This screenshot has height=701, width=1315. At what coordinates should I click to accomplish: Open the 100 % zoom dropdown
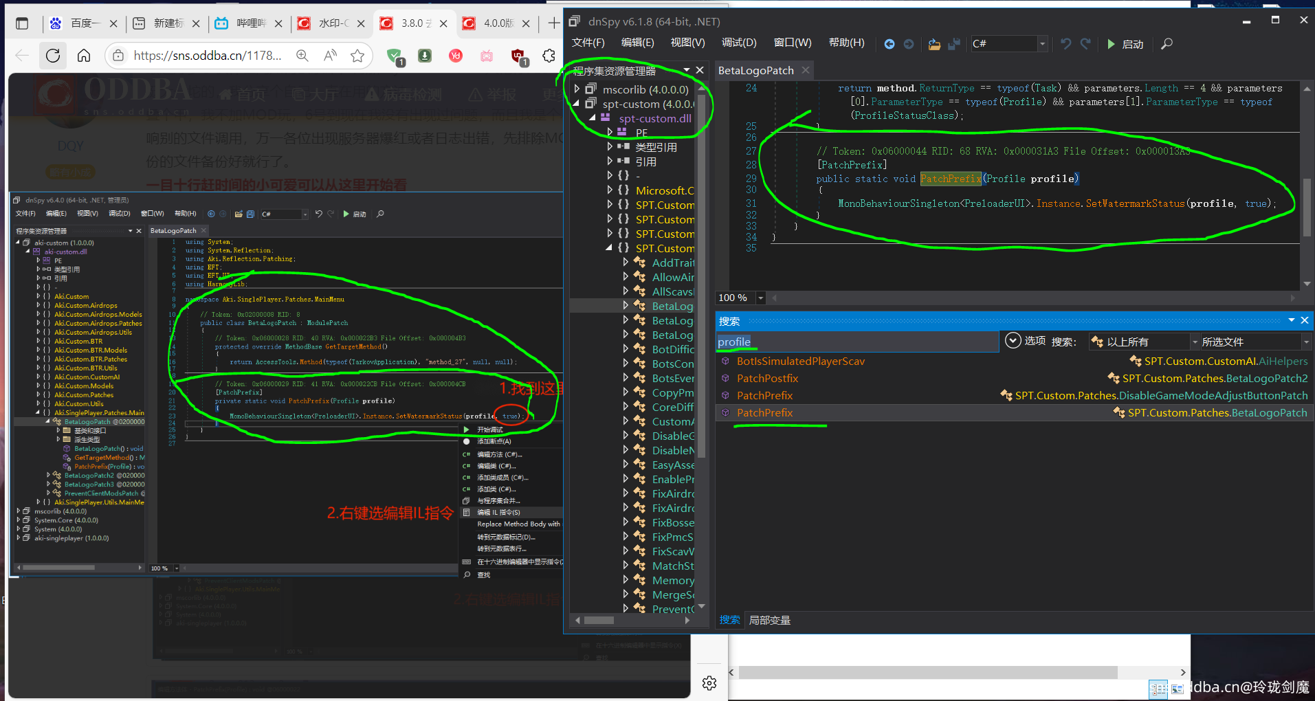(760, 298)
